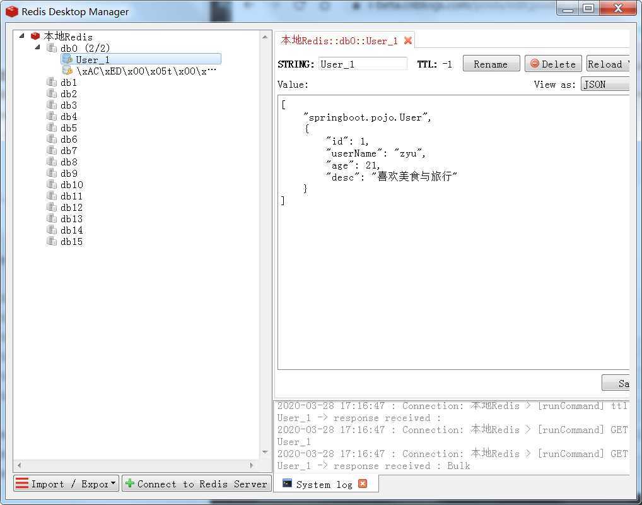Rename the User_1 key
This screenshot has height=505, width=642.
pyautogui.click(x=491, y=64)
